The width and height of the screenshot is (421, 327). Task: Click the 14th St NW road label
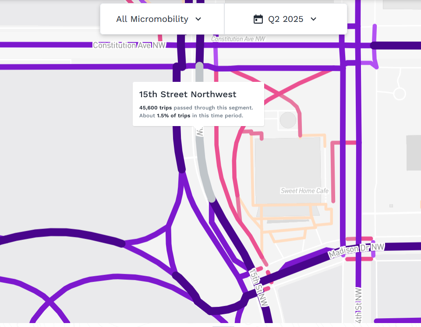[x=359, y=306]
